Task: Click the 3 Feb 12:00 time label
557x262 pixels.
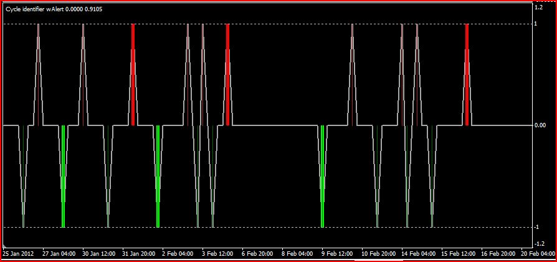Action: (218, 254)
